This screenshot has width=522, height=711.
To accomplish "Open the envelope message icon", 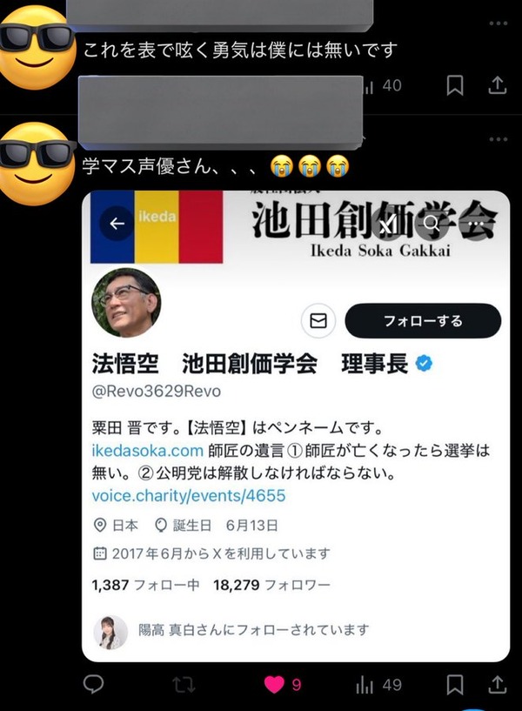I will point(318,321).
